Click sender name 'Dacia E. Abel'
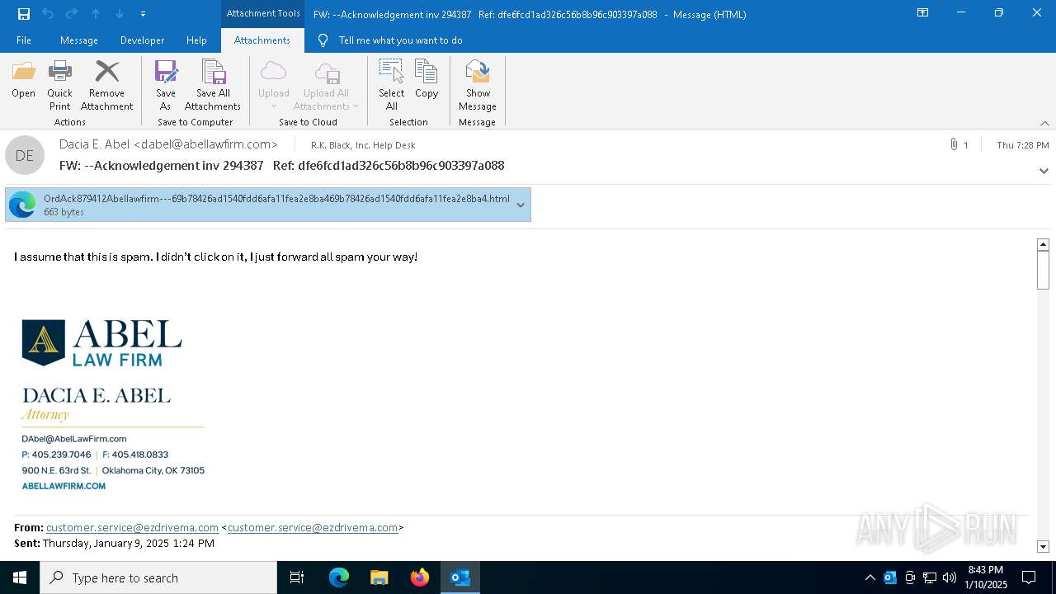Viewport: 1056px width, 594px height. tap(94, 144)
